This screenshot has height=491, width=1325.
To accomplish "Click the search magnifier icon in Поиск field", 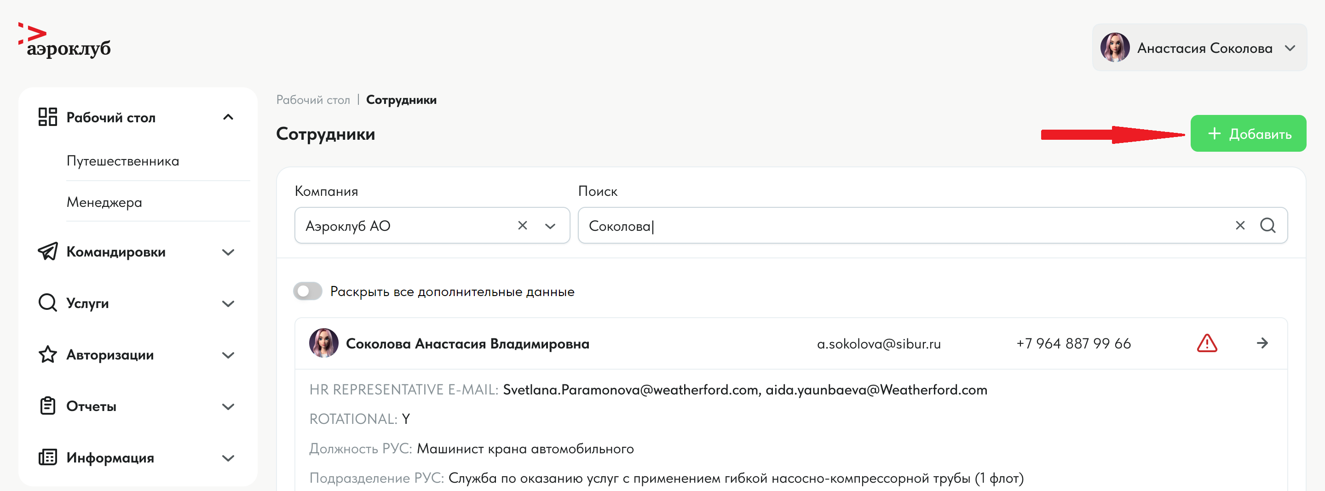I will [x=1267, y=226].
